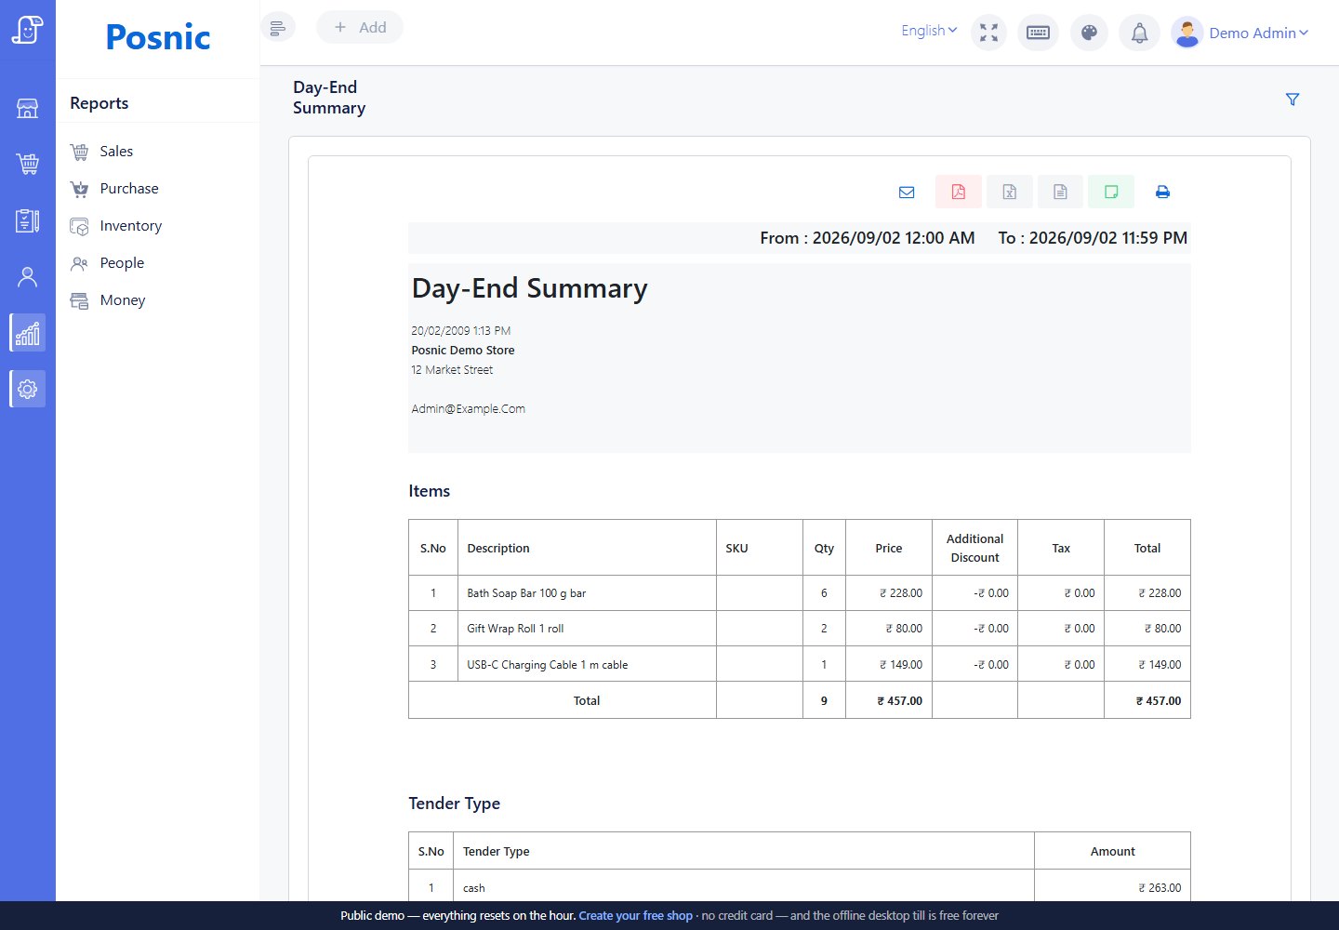Click the 'Amount' column header
1339x930 pixels.
1113,851
